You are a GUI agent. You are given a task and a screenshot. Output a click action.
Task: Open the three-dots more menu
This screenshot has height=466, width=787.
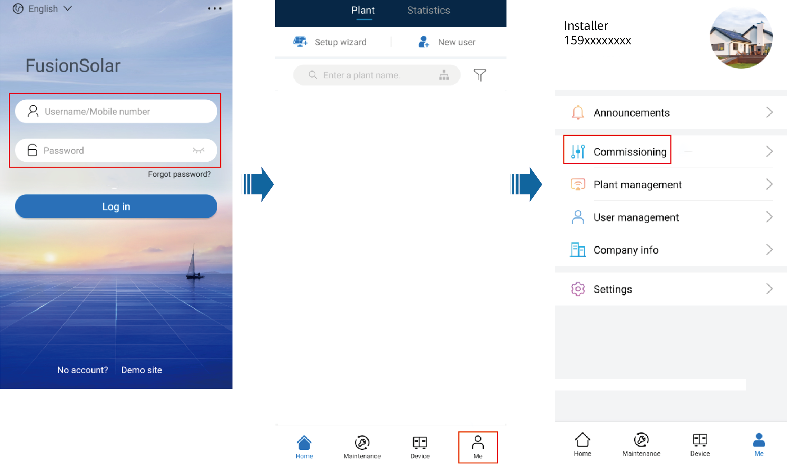point(215,9)
